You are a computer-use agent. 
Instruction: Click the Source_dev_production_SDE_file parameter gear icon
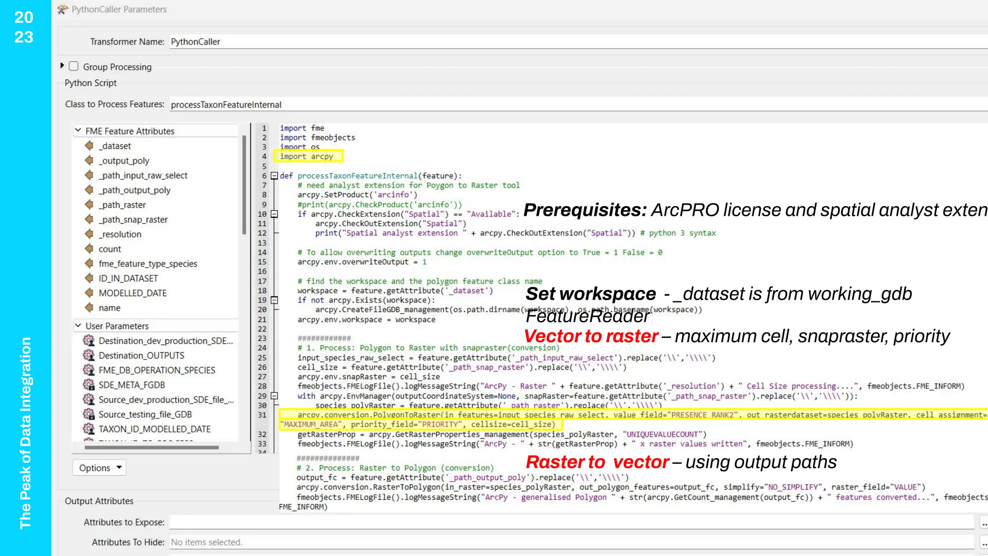89,400
